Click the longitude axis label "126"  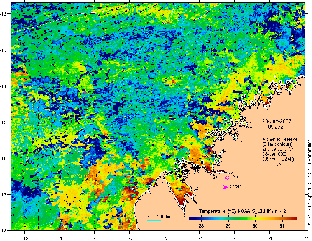click(x=269, y=238)
